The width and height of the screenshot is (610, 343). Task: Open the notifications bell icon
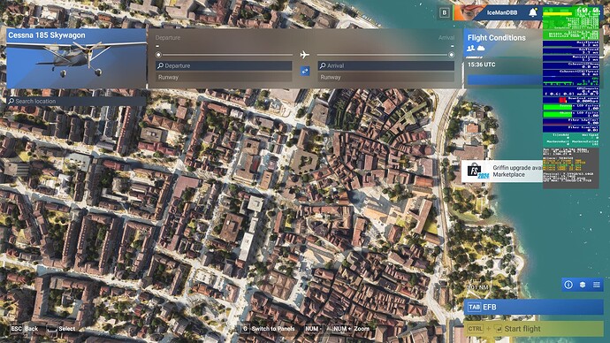(532, 12)
